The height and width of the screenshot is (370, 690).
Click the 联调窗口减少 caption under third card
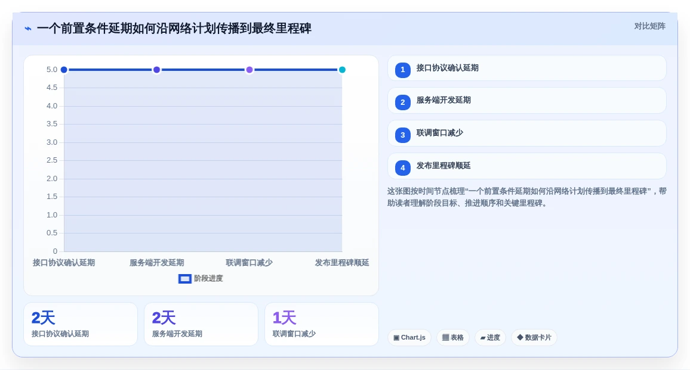click(x=294, y=334)
